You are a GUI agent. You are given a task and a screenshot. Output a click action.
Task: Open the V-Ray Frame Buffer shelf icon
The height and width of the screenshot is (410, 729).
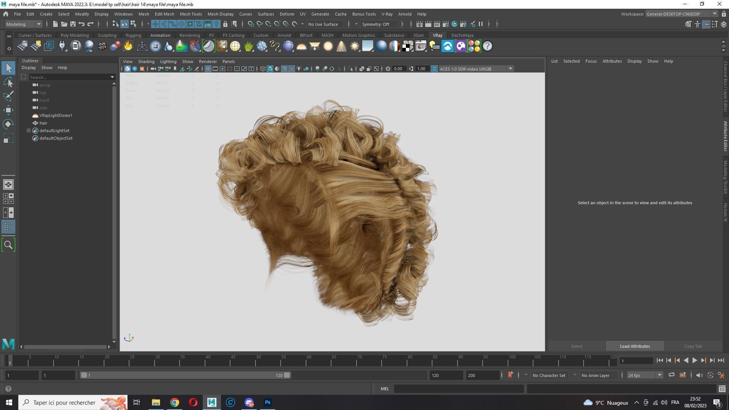point(421,46)
